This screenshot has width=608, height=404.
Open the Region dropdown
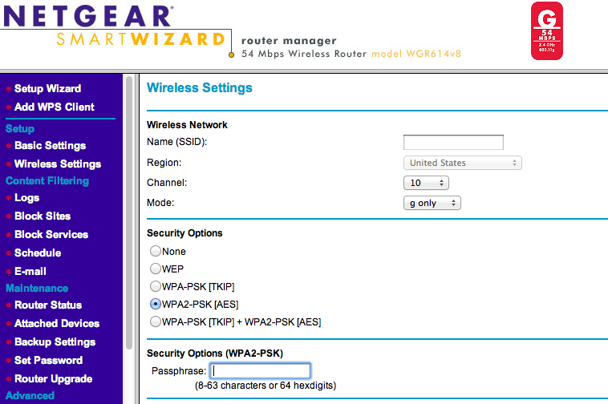pyautogui.click(x=463, y=163)
